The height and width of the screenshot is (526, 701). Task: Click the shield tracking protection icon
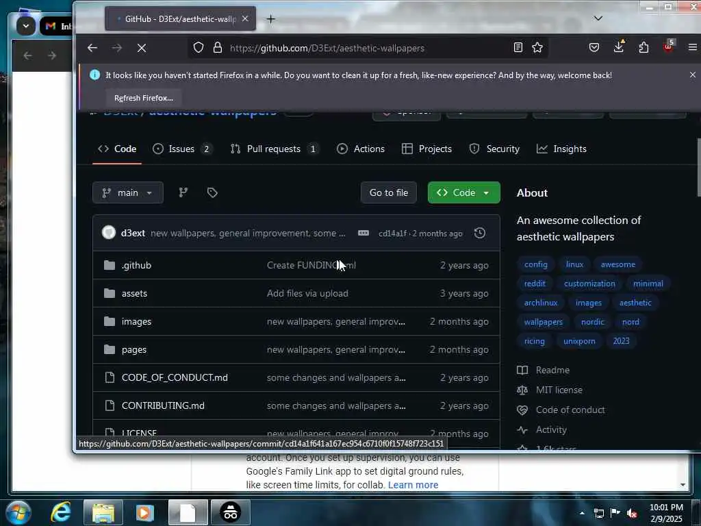[x=199, y=47]
